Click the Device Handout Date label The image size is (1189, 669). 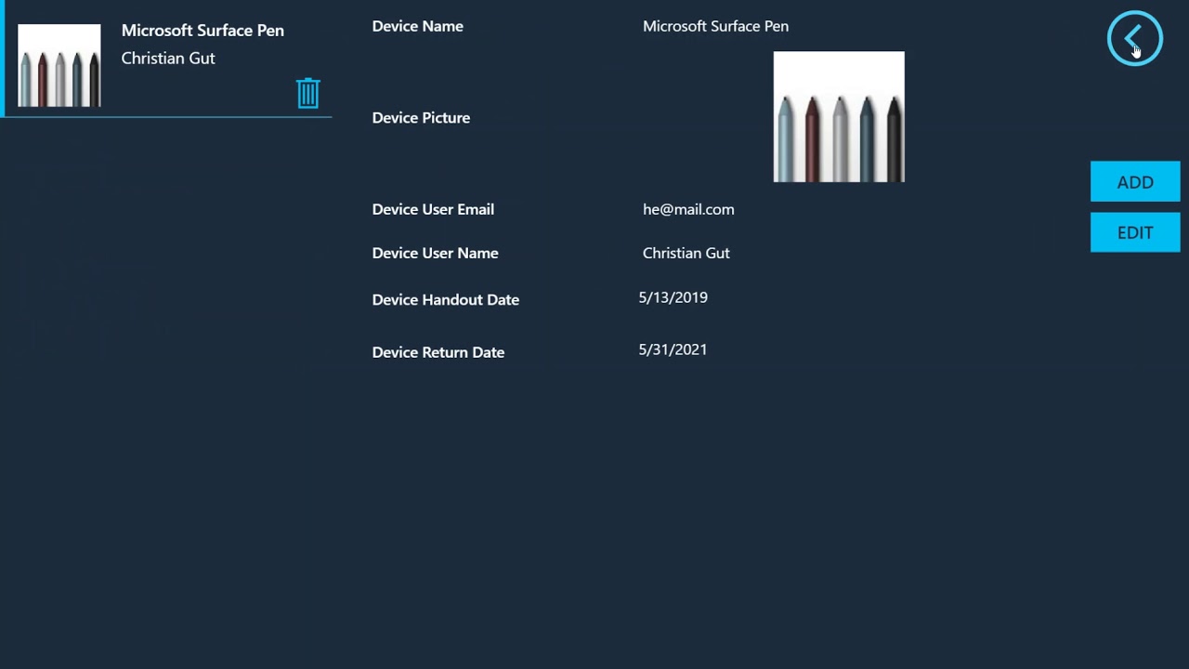(445, 299)
